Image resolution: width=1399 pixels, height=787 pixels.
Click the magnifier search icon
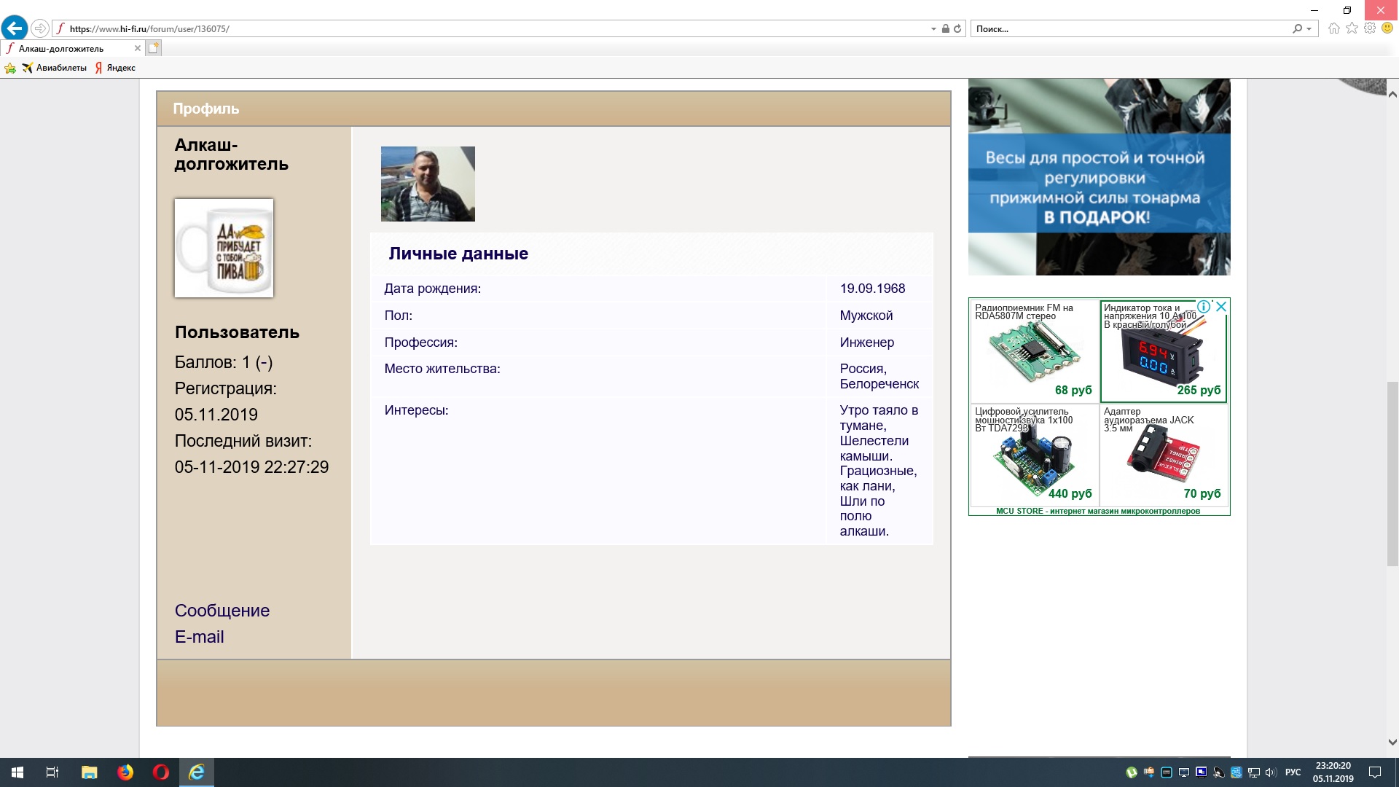[1297, 29]
